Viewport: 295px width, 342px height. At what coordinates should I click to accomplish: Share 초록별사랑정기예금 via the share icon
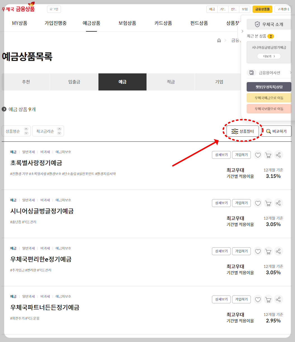(279, 155)
